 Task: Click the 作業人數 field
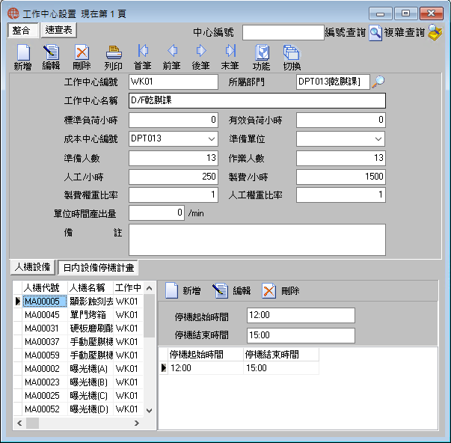pos(341,158)
